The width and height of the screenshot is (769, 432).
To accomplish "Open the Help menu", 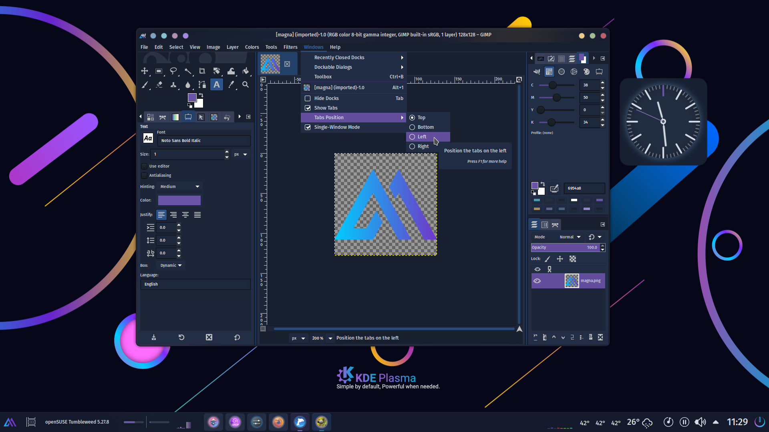I will 335,47.
